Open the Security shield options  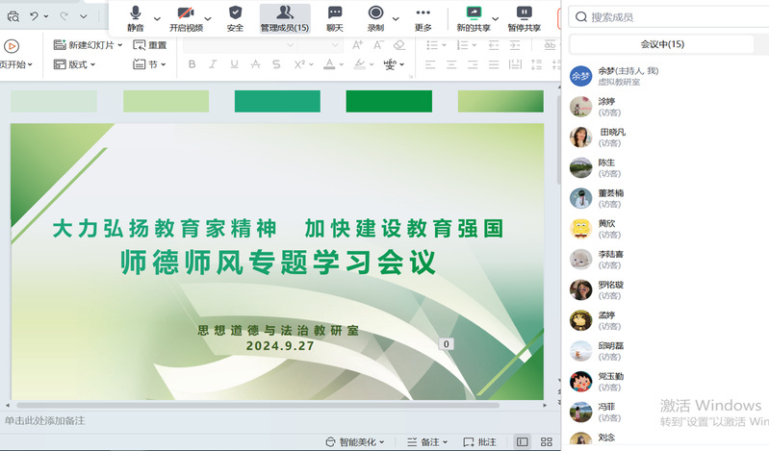(x=235, y=16)
